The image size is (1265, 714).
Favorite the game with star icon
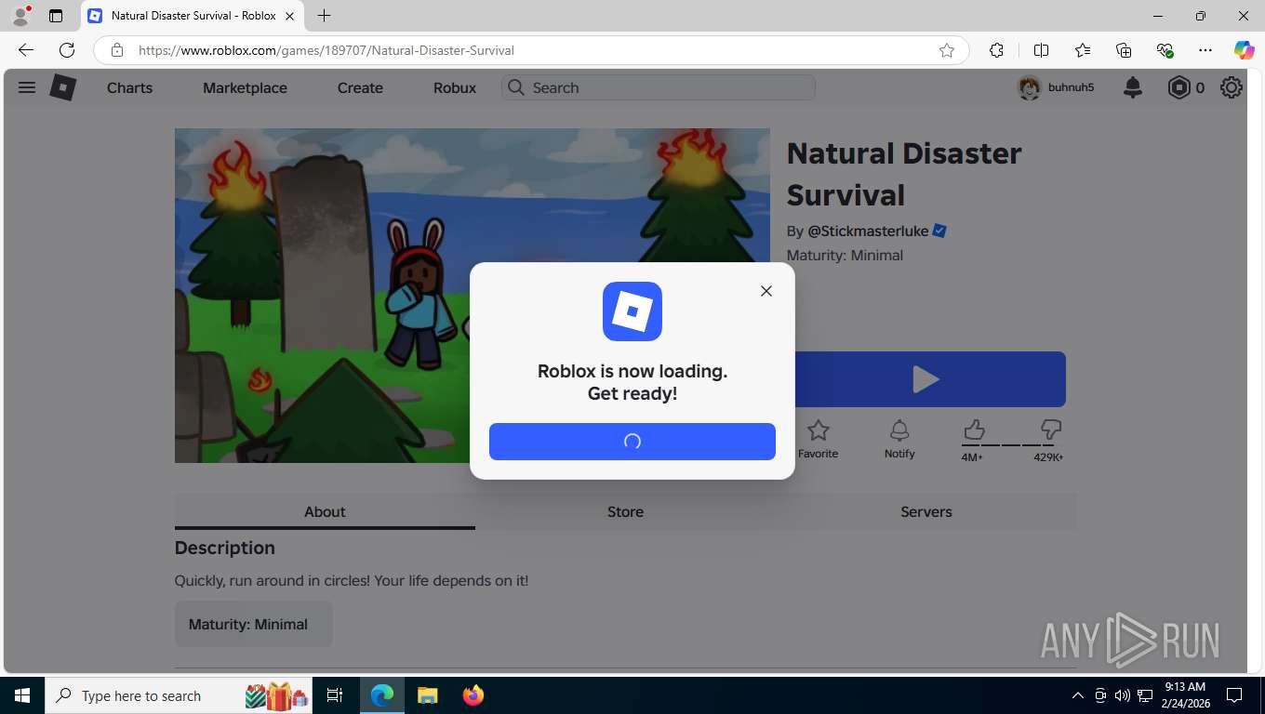coord(818,430)
